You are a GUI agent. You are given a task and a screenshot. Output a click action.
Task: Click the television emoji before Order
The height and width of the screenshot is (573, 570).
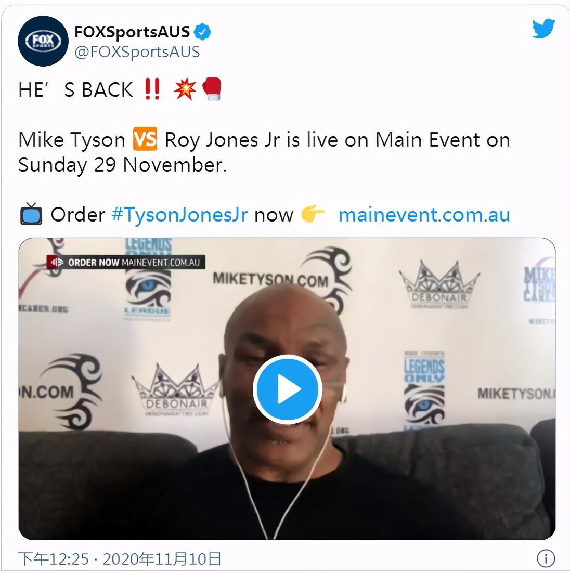pos(31,214)
